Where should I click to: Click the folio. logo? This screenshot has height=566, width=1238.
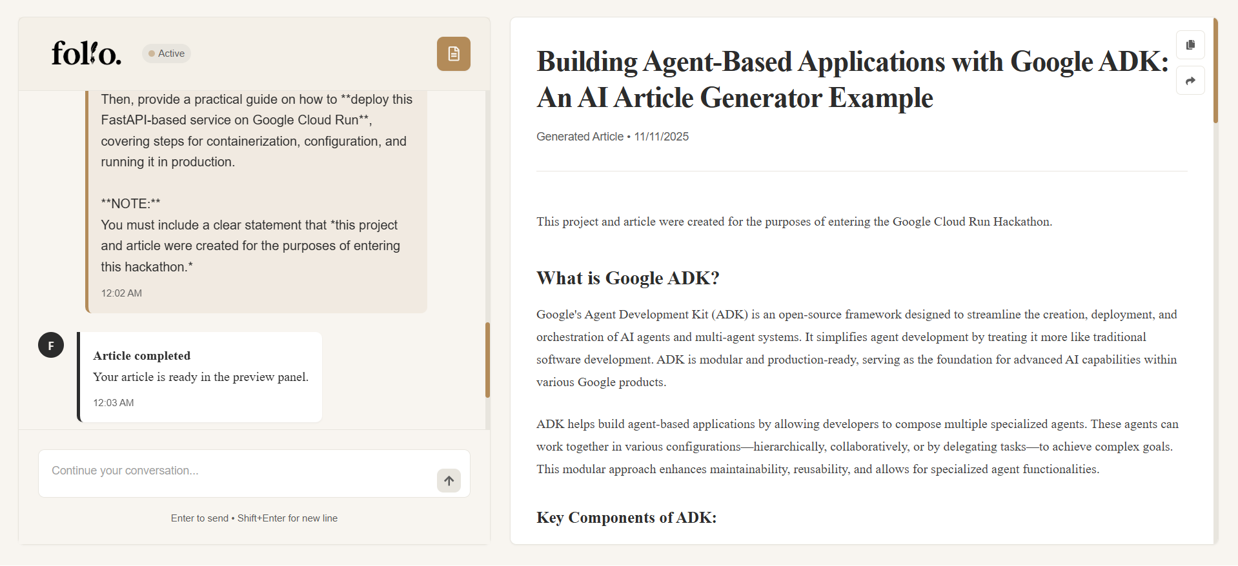pos(86,54)
